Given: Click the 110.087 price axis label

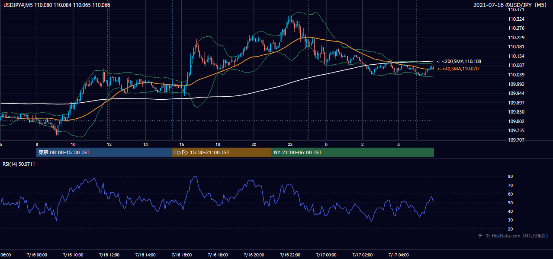Looking at the screenshot, I should coord(516,66).
